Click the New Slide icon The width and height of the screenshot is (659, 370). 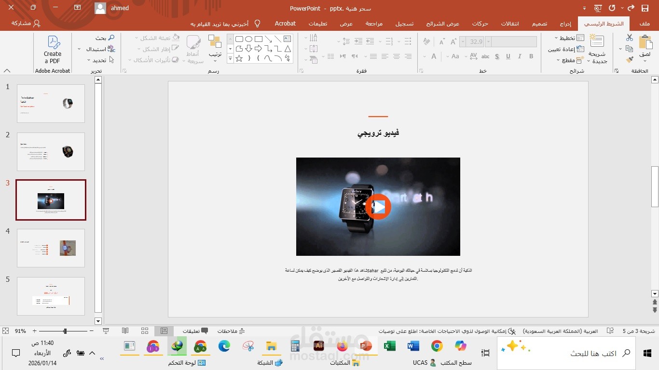[x=597, y=42]
